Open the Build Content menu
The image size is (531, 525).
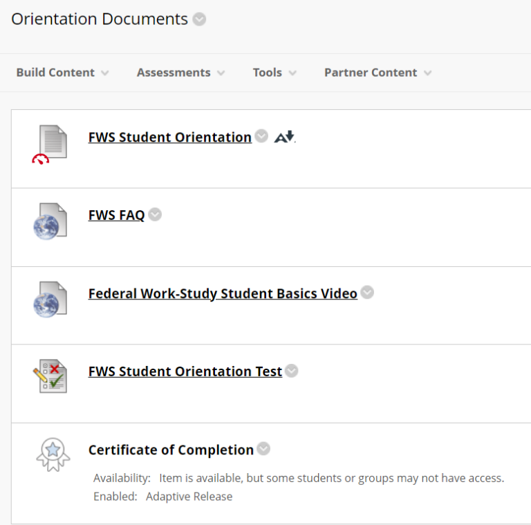click(62, 73)
